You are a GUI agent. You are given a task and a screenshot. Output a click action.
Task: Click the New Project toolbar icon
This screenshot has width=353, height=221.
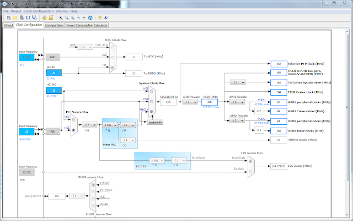point(9,18)
